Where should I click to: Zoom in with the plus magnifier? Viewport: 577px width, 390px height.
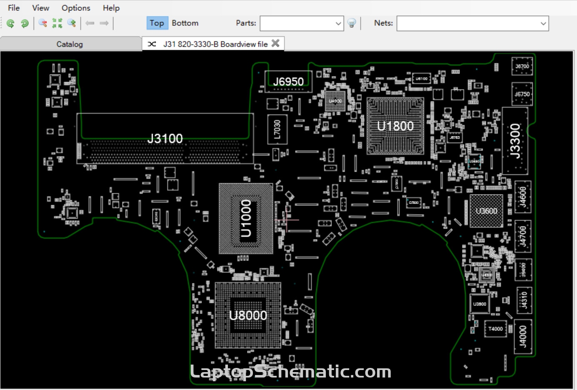pyautogui.click(x=72, y=23)
